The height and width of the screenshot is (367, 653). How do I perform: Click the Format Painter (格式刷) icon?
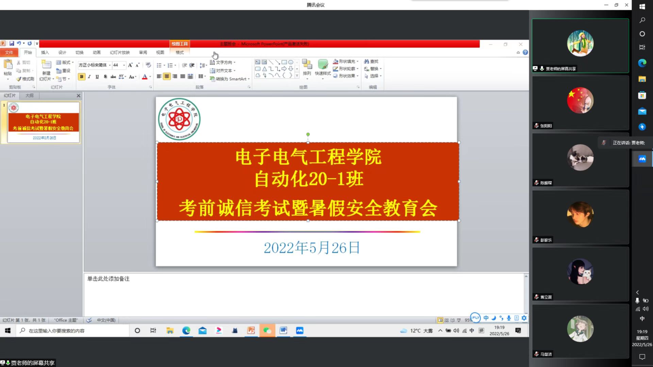click(19, 79)
